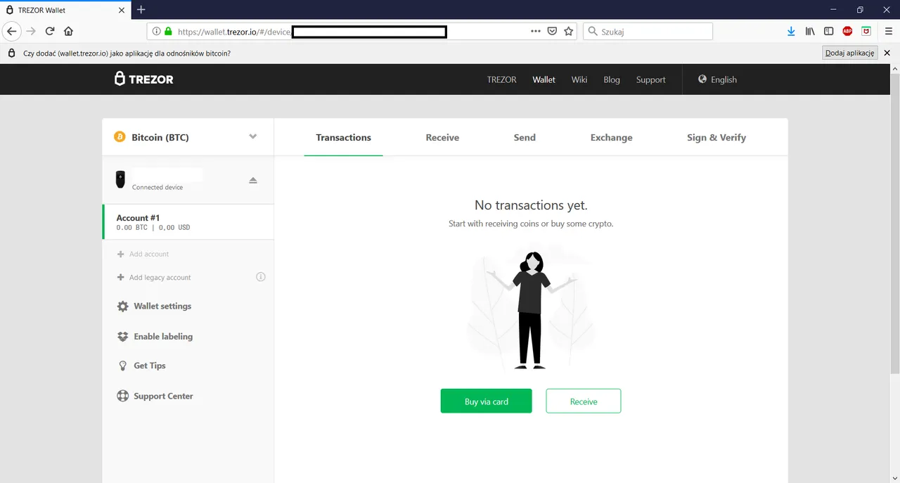The image size is (900, 483).
Task: Open the English language selector
Action: 717,79
